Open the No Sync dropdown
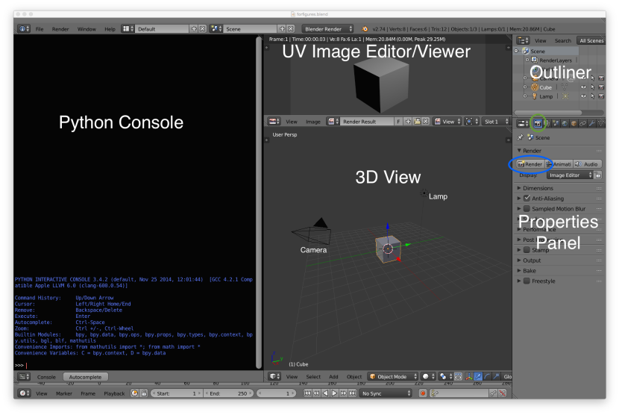Image resolution: width=619 pixels, height=415 pixels. pos(386,393)
